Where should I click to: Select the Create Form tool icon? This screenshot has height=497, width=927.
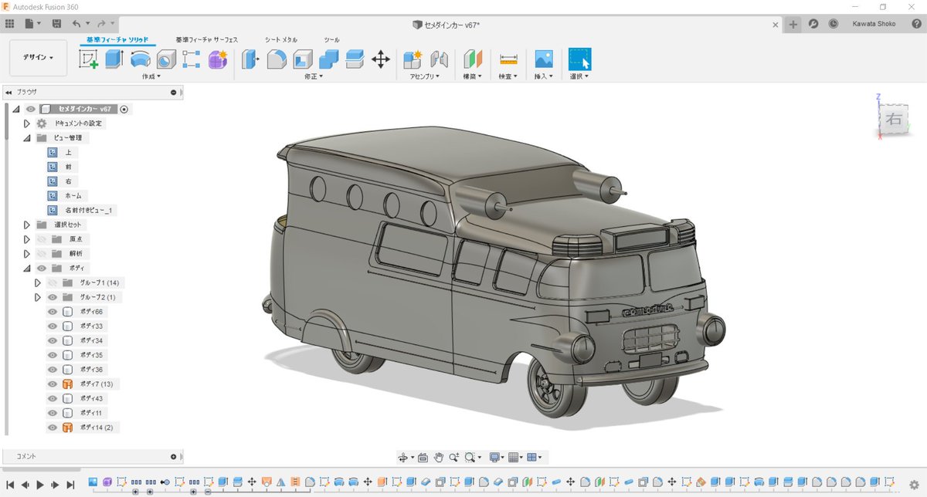217,59
